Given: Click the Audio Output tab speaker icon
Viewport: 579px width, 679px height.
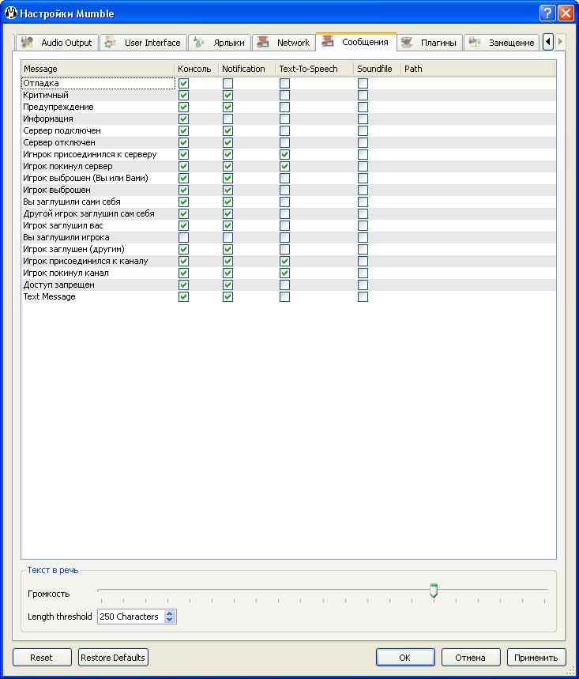Looking at the screenshot, I should [x=28, y=42].
